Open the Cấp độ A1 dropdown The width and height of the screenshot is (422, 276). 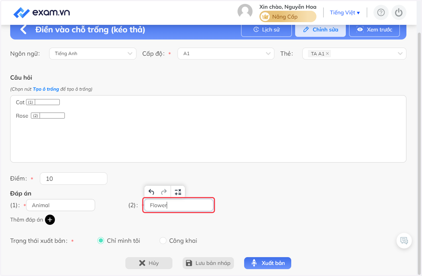pos(226,54)
